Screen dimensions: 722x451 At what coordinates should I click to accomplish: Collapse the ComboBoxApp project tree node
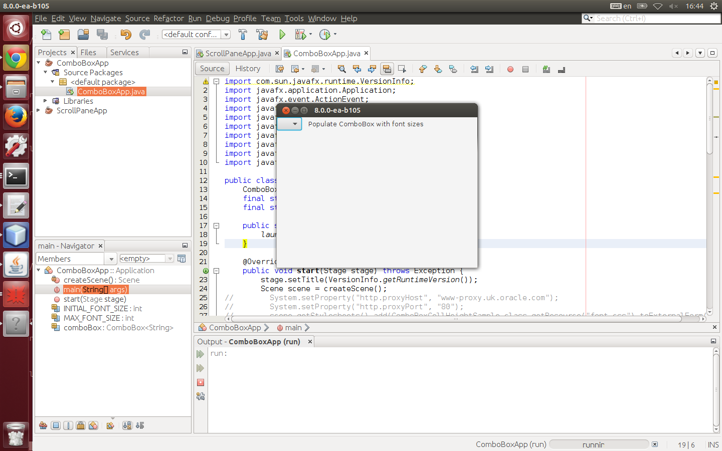pos(39,63)
